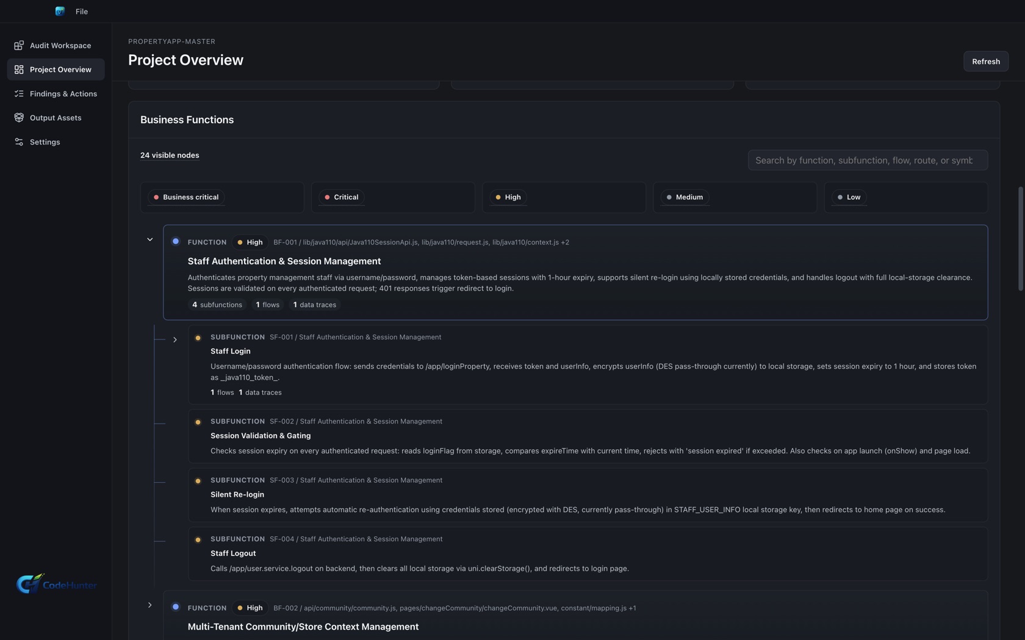Click the BF-001 file path text
Screen dimensions: 1025x640
[x=421, y=243]
